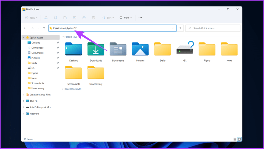
Task: Select Atish's Passport (E:) label in sidebar
Action: point(40,107)
